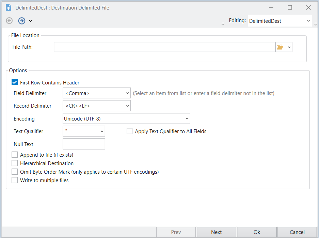Viewport: 319px width, 238px height.
Task: Expand the file browse options arrow
Action: [289, 47]
